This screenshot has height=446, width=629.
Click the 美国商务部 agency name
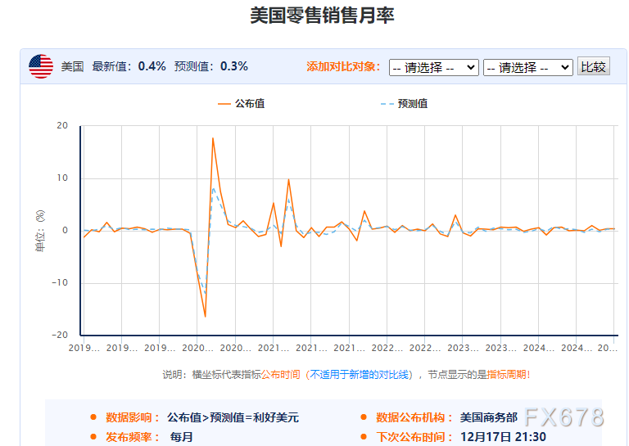coord(489,417)
